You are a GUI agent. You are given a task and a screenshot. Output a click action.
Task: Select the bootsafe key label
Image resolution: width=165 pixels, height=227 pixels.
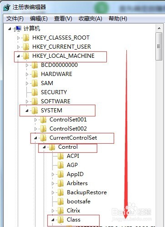(79, 202)
